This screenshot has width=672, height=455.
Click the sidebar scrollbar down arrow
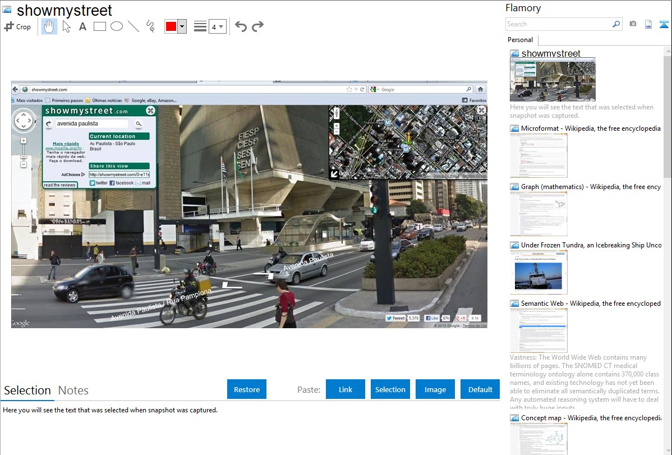tap(668, 451)
